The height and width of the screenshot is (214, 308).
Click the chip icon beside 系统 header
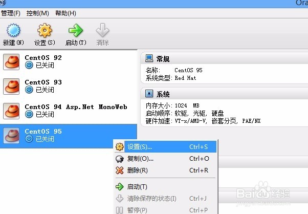(149, 94)
